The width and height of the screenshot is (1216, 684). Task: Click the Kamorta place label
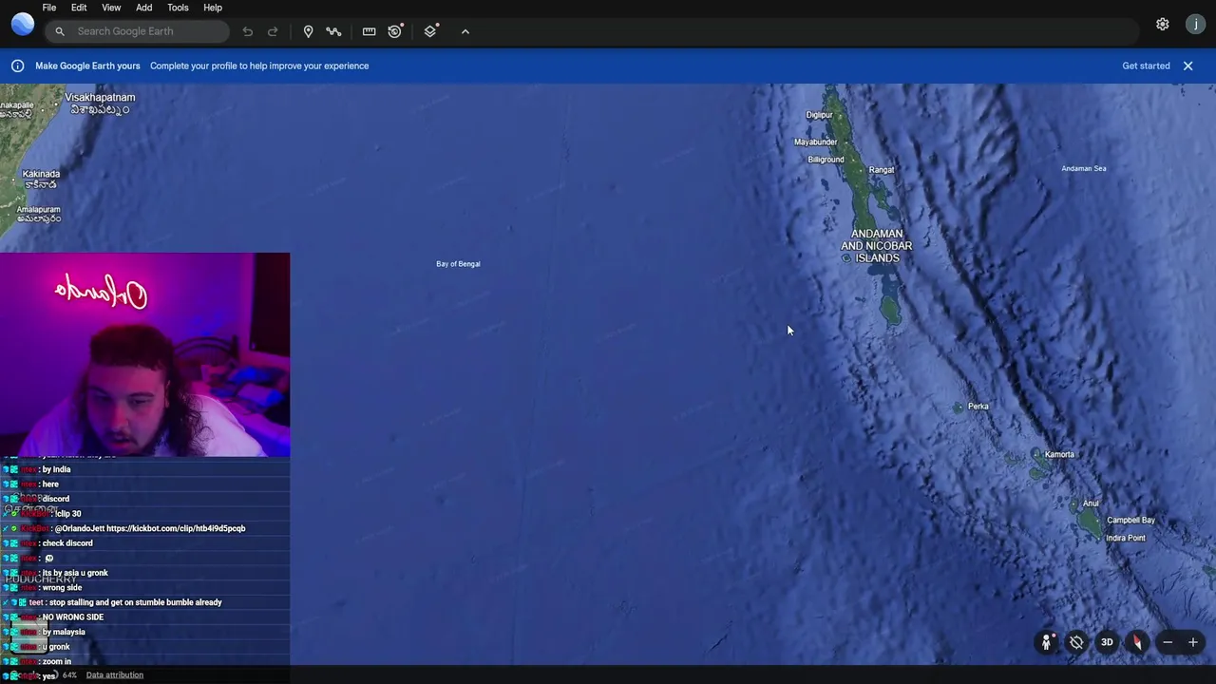click(1059, 455)
